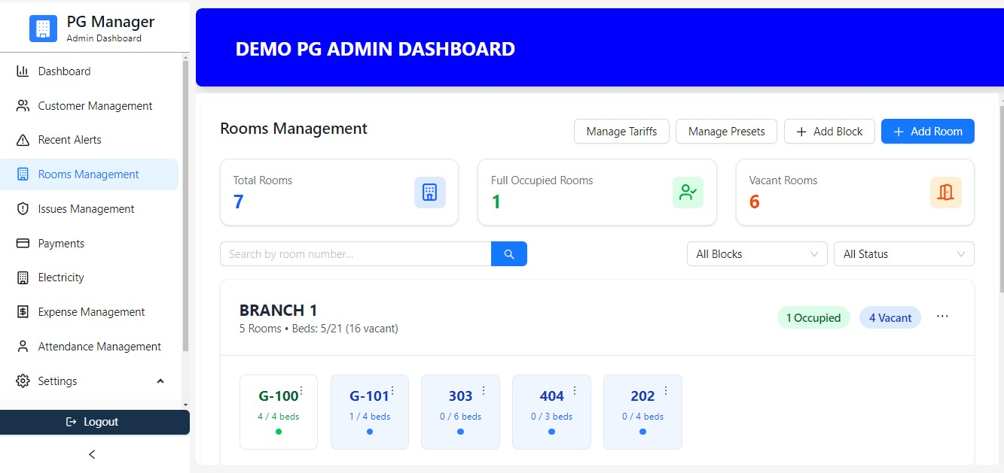
Task: Click the calculator icon on Total Rooms card
Action: [429, 193]
